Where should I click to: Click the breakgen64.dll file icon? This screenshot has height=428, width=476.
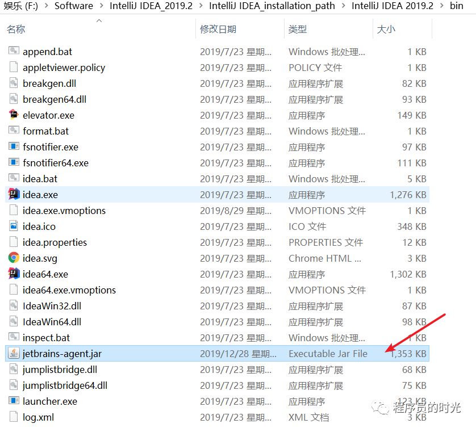pyautogui.click(x=14, y=99)
